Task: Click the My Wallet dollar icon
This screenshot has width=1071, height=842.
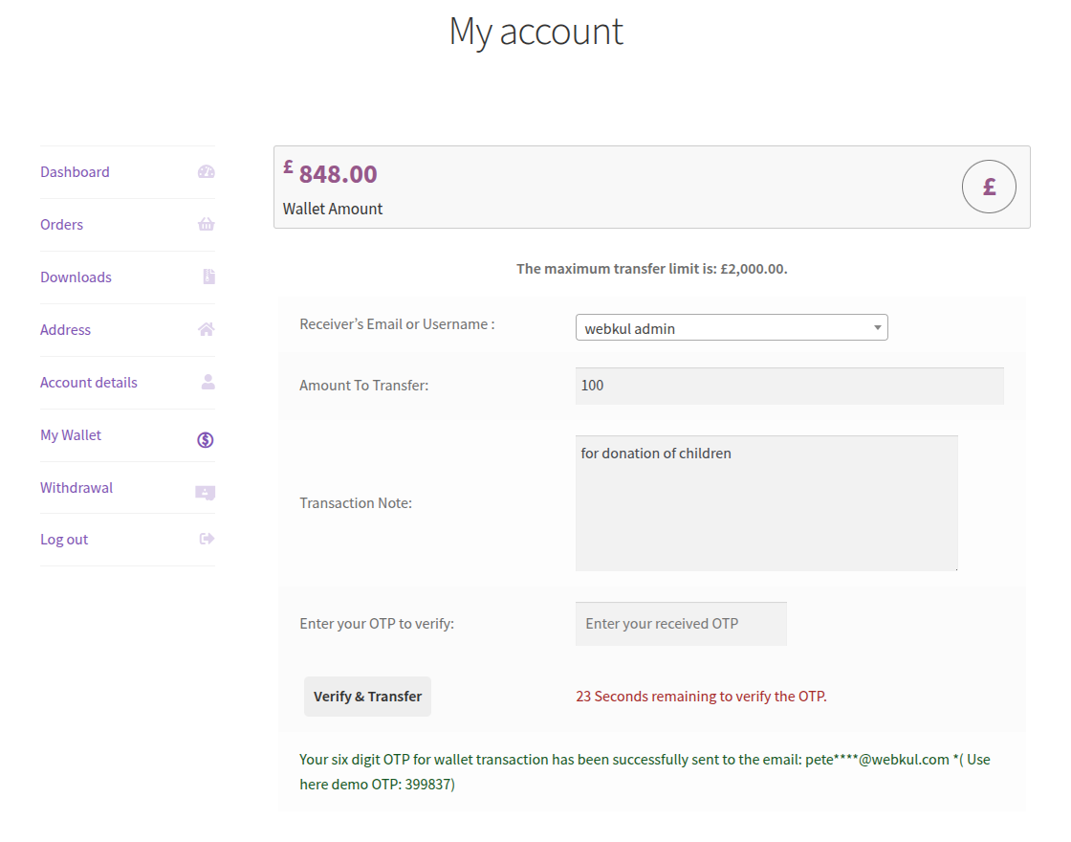Action: pyautogui.click(x=206, y=440)
